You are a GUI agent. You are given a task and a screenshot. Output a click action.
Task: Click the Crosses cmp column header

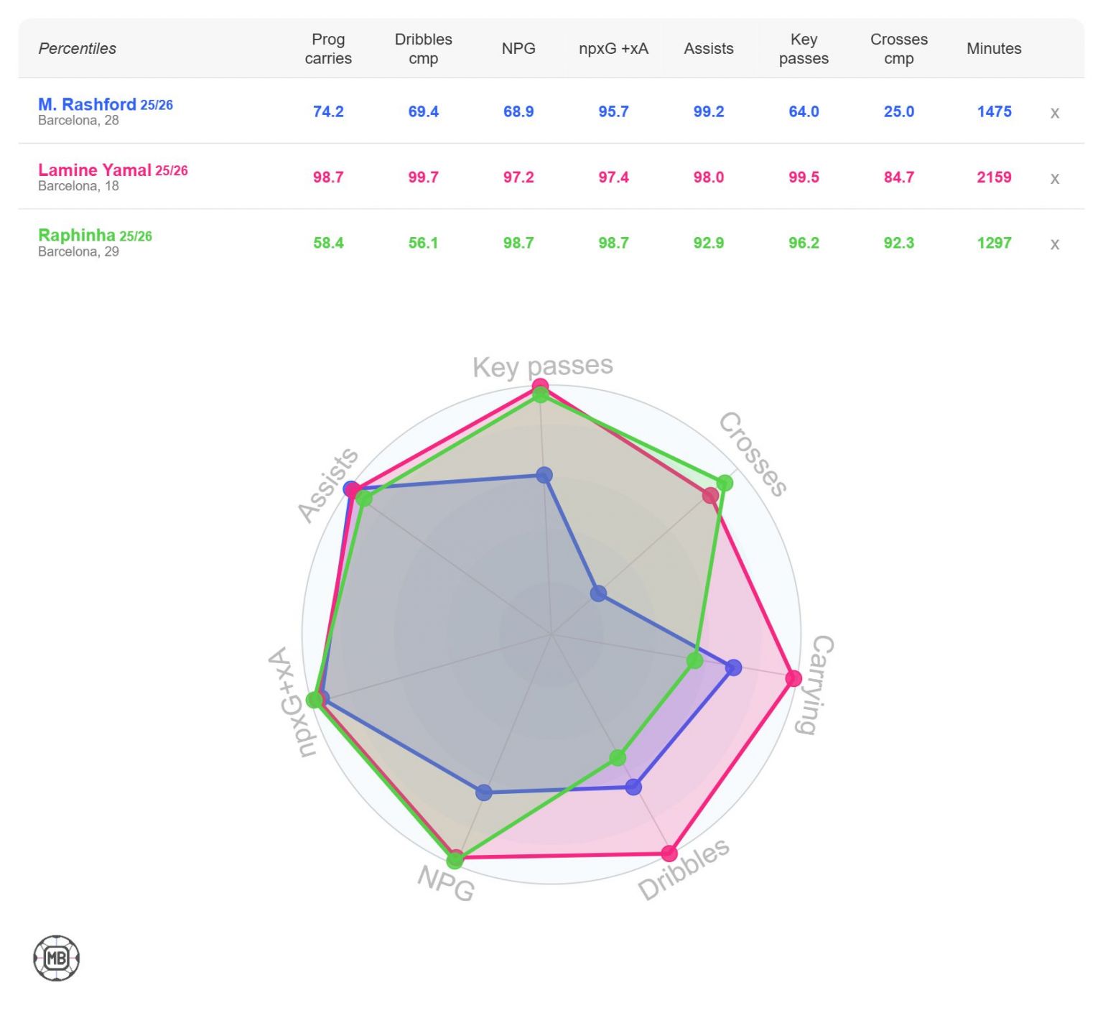(x=899, y=49)
